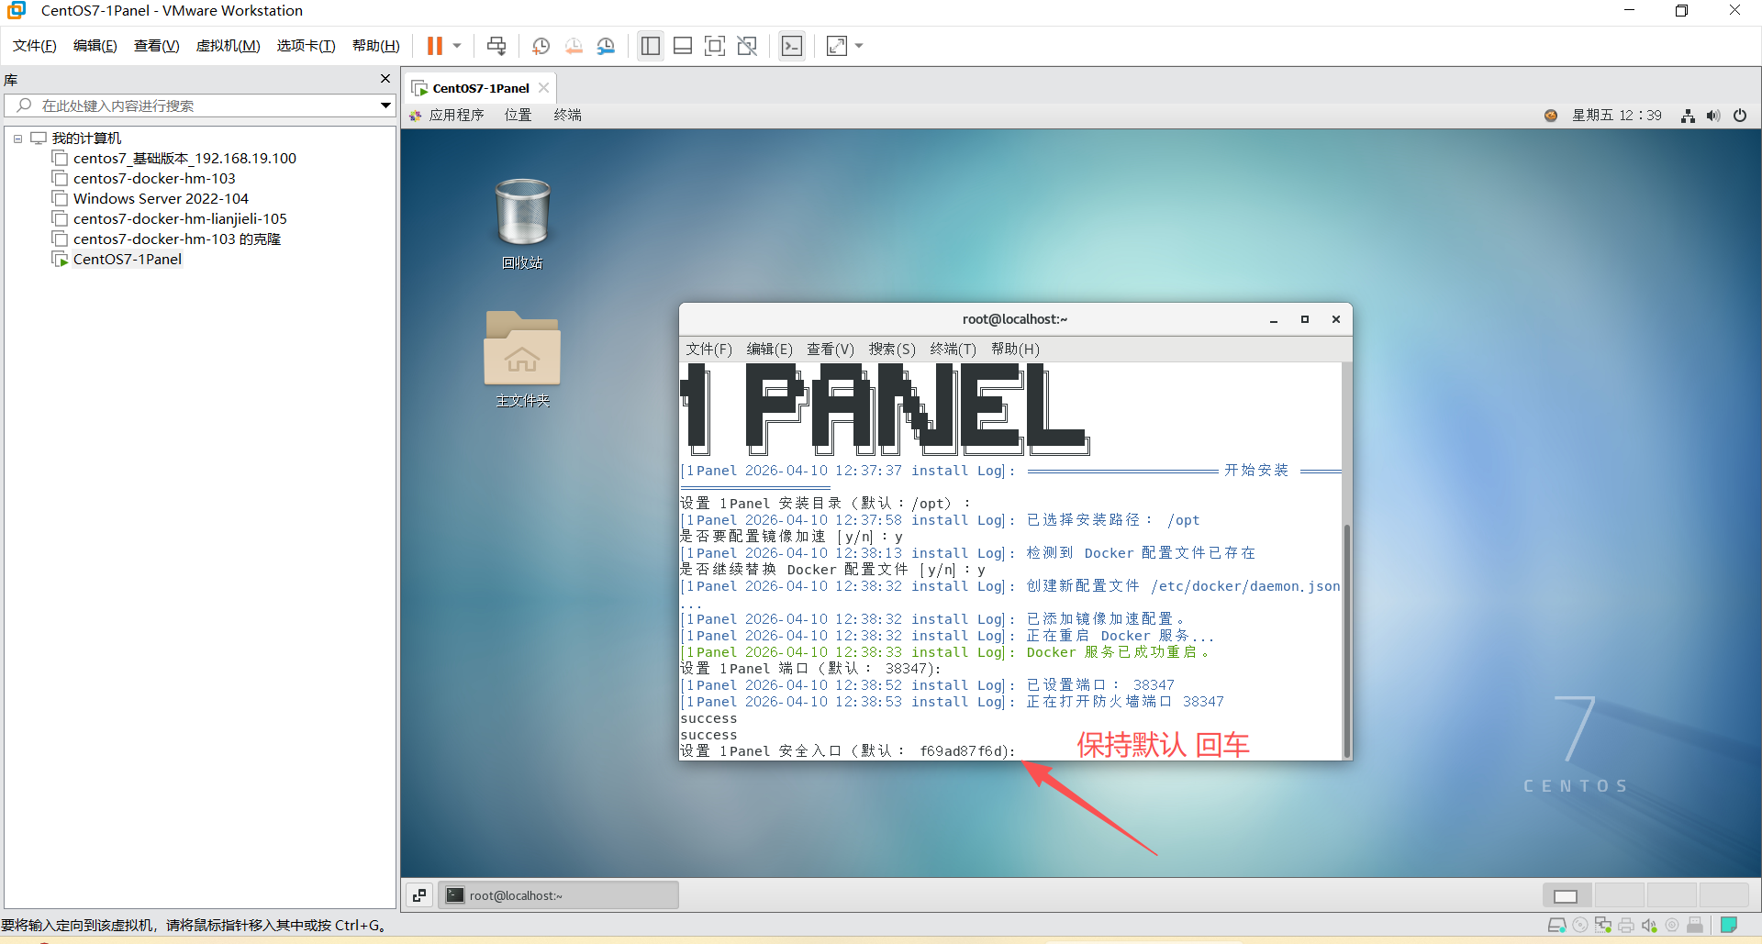Take a snapshot of the virtual machine
Screen dimensions: 1762x944
[x=541, y=46]
